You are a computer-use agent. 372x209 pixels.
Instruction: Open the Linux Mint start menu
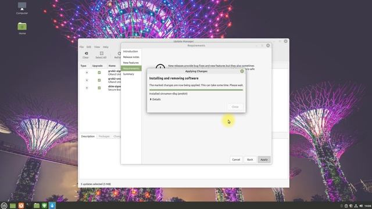4,206
